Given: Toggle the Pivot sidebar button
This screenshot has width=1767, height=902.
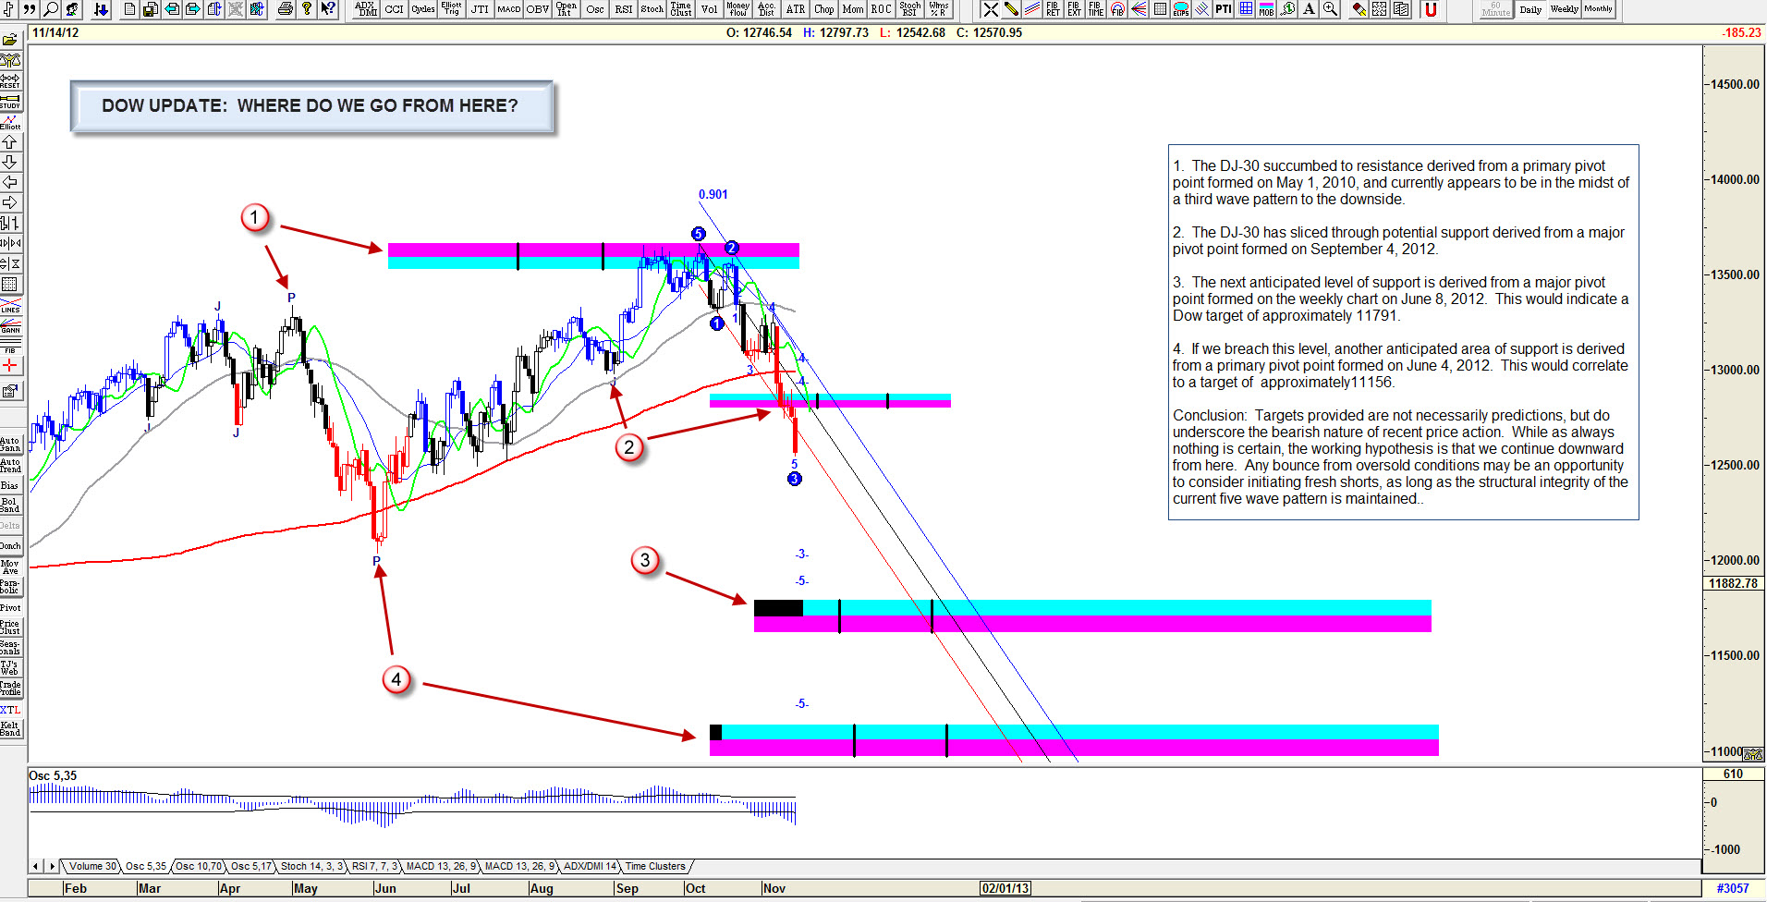Looking at the screenshot, I should pyautogui.click(x=10, y=607).
